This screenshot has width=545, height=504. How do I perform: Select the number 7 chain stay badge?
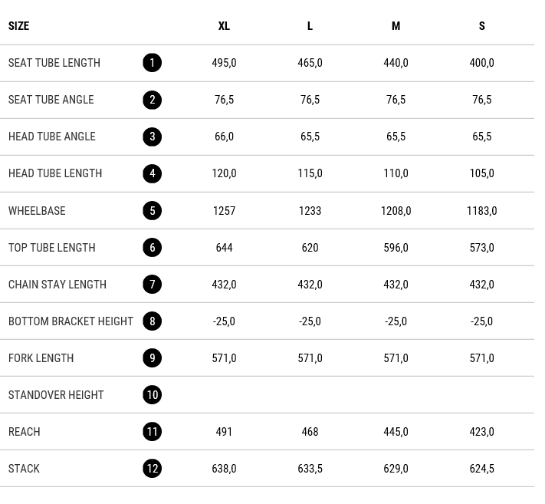[x=152, y=285]
